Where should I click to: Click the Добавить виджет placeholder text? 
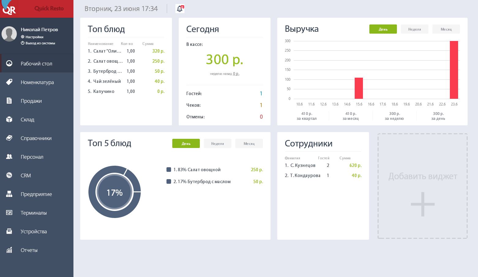(423, 176)
